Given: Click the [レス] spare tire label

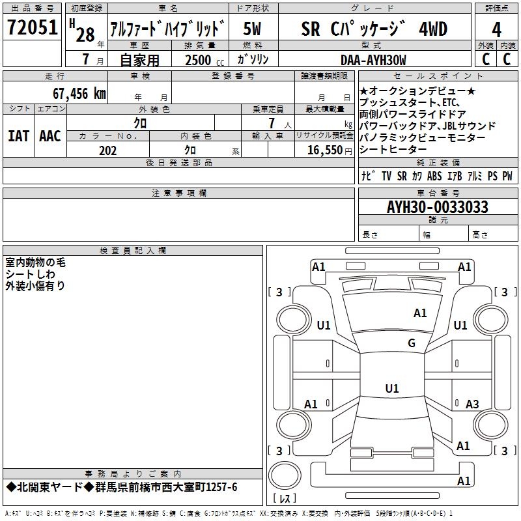Looking at the screenshot, I should click(285, 499).
